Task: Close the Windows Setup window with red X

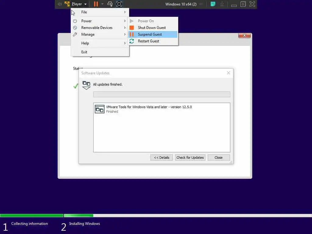Action: [x=244, y=35]
